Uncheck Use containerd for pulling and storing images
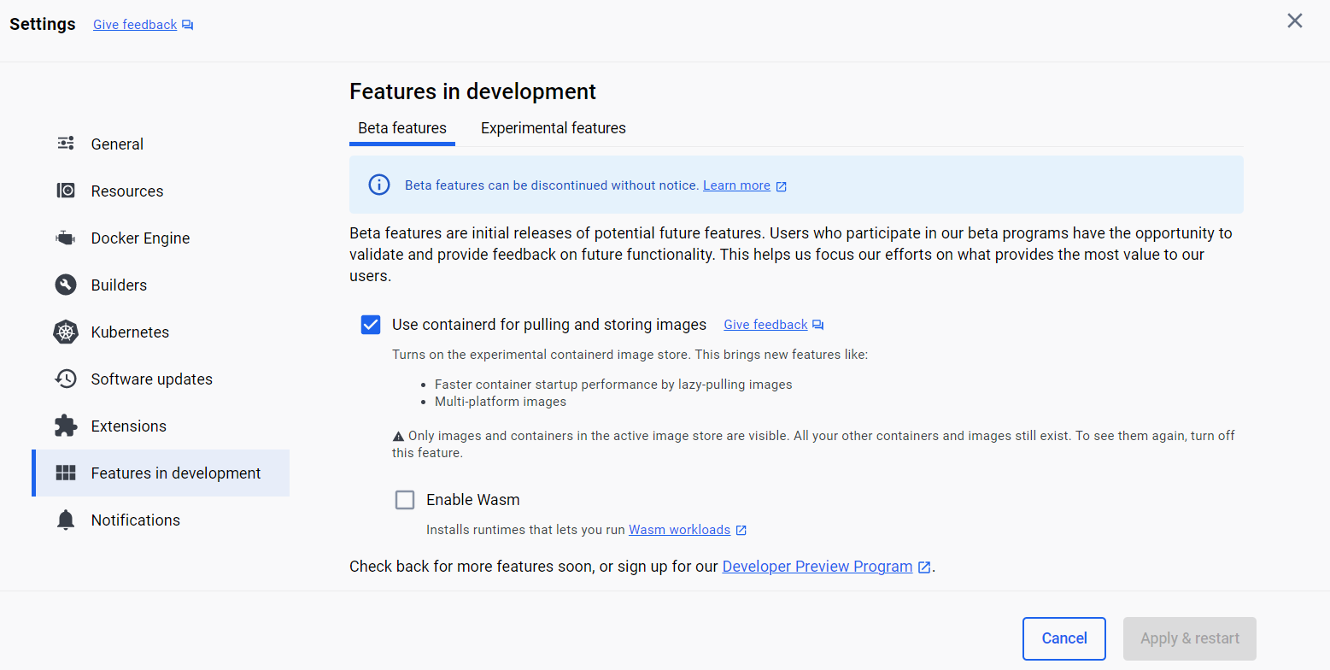 (371, 325)
